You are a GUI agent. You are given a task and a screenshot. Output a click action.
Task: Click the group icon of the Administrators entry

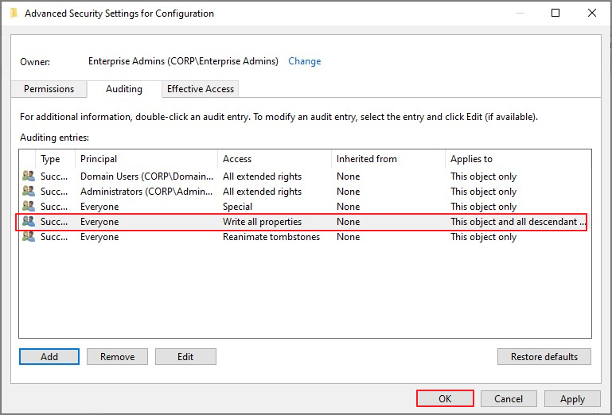[29, 191]
